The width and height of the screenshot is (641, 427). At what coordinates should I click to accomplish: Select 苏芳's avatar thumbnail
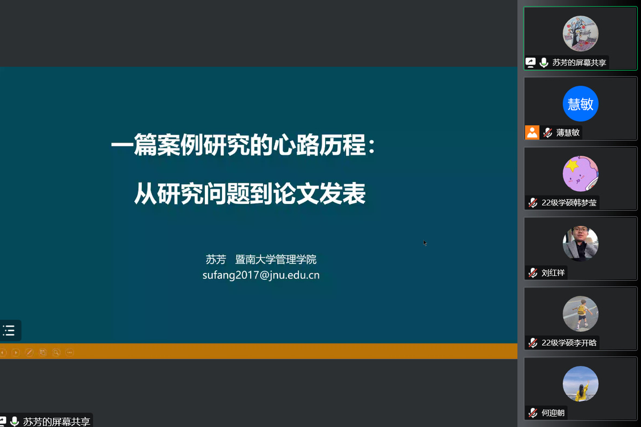point(580,34)
